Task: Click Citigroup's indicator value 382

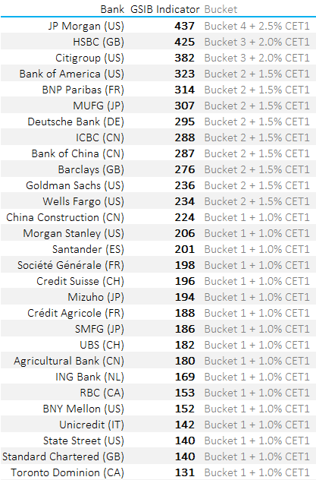Action: [x=184, y=58]
